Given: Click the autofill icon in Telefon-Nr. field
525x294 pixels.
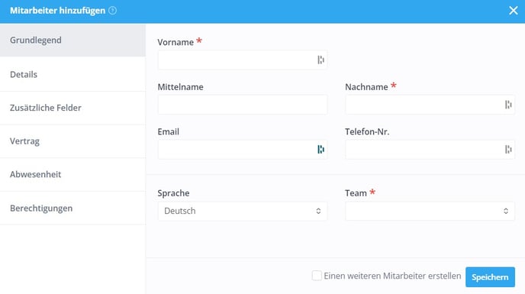Looking at the screenshot, I should [x=508, y=149].
